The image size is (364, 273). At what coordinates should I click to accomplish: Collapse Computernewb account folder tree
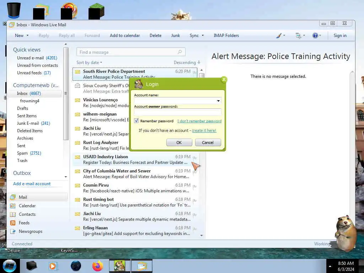click(36, 85)
